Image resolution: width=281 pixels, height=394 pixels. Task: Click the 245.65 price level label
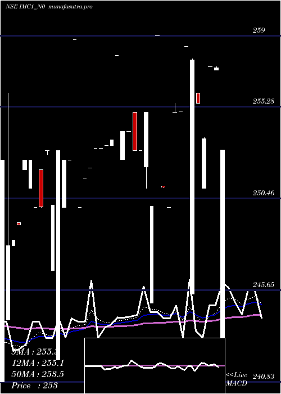263,285
